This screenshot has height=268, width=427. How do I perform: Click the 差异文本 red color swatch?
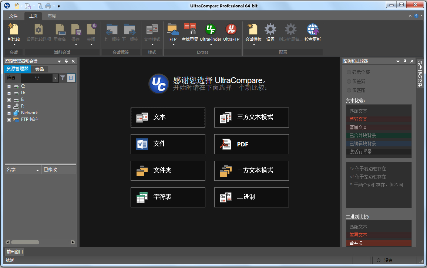click(x=379, y=119)
